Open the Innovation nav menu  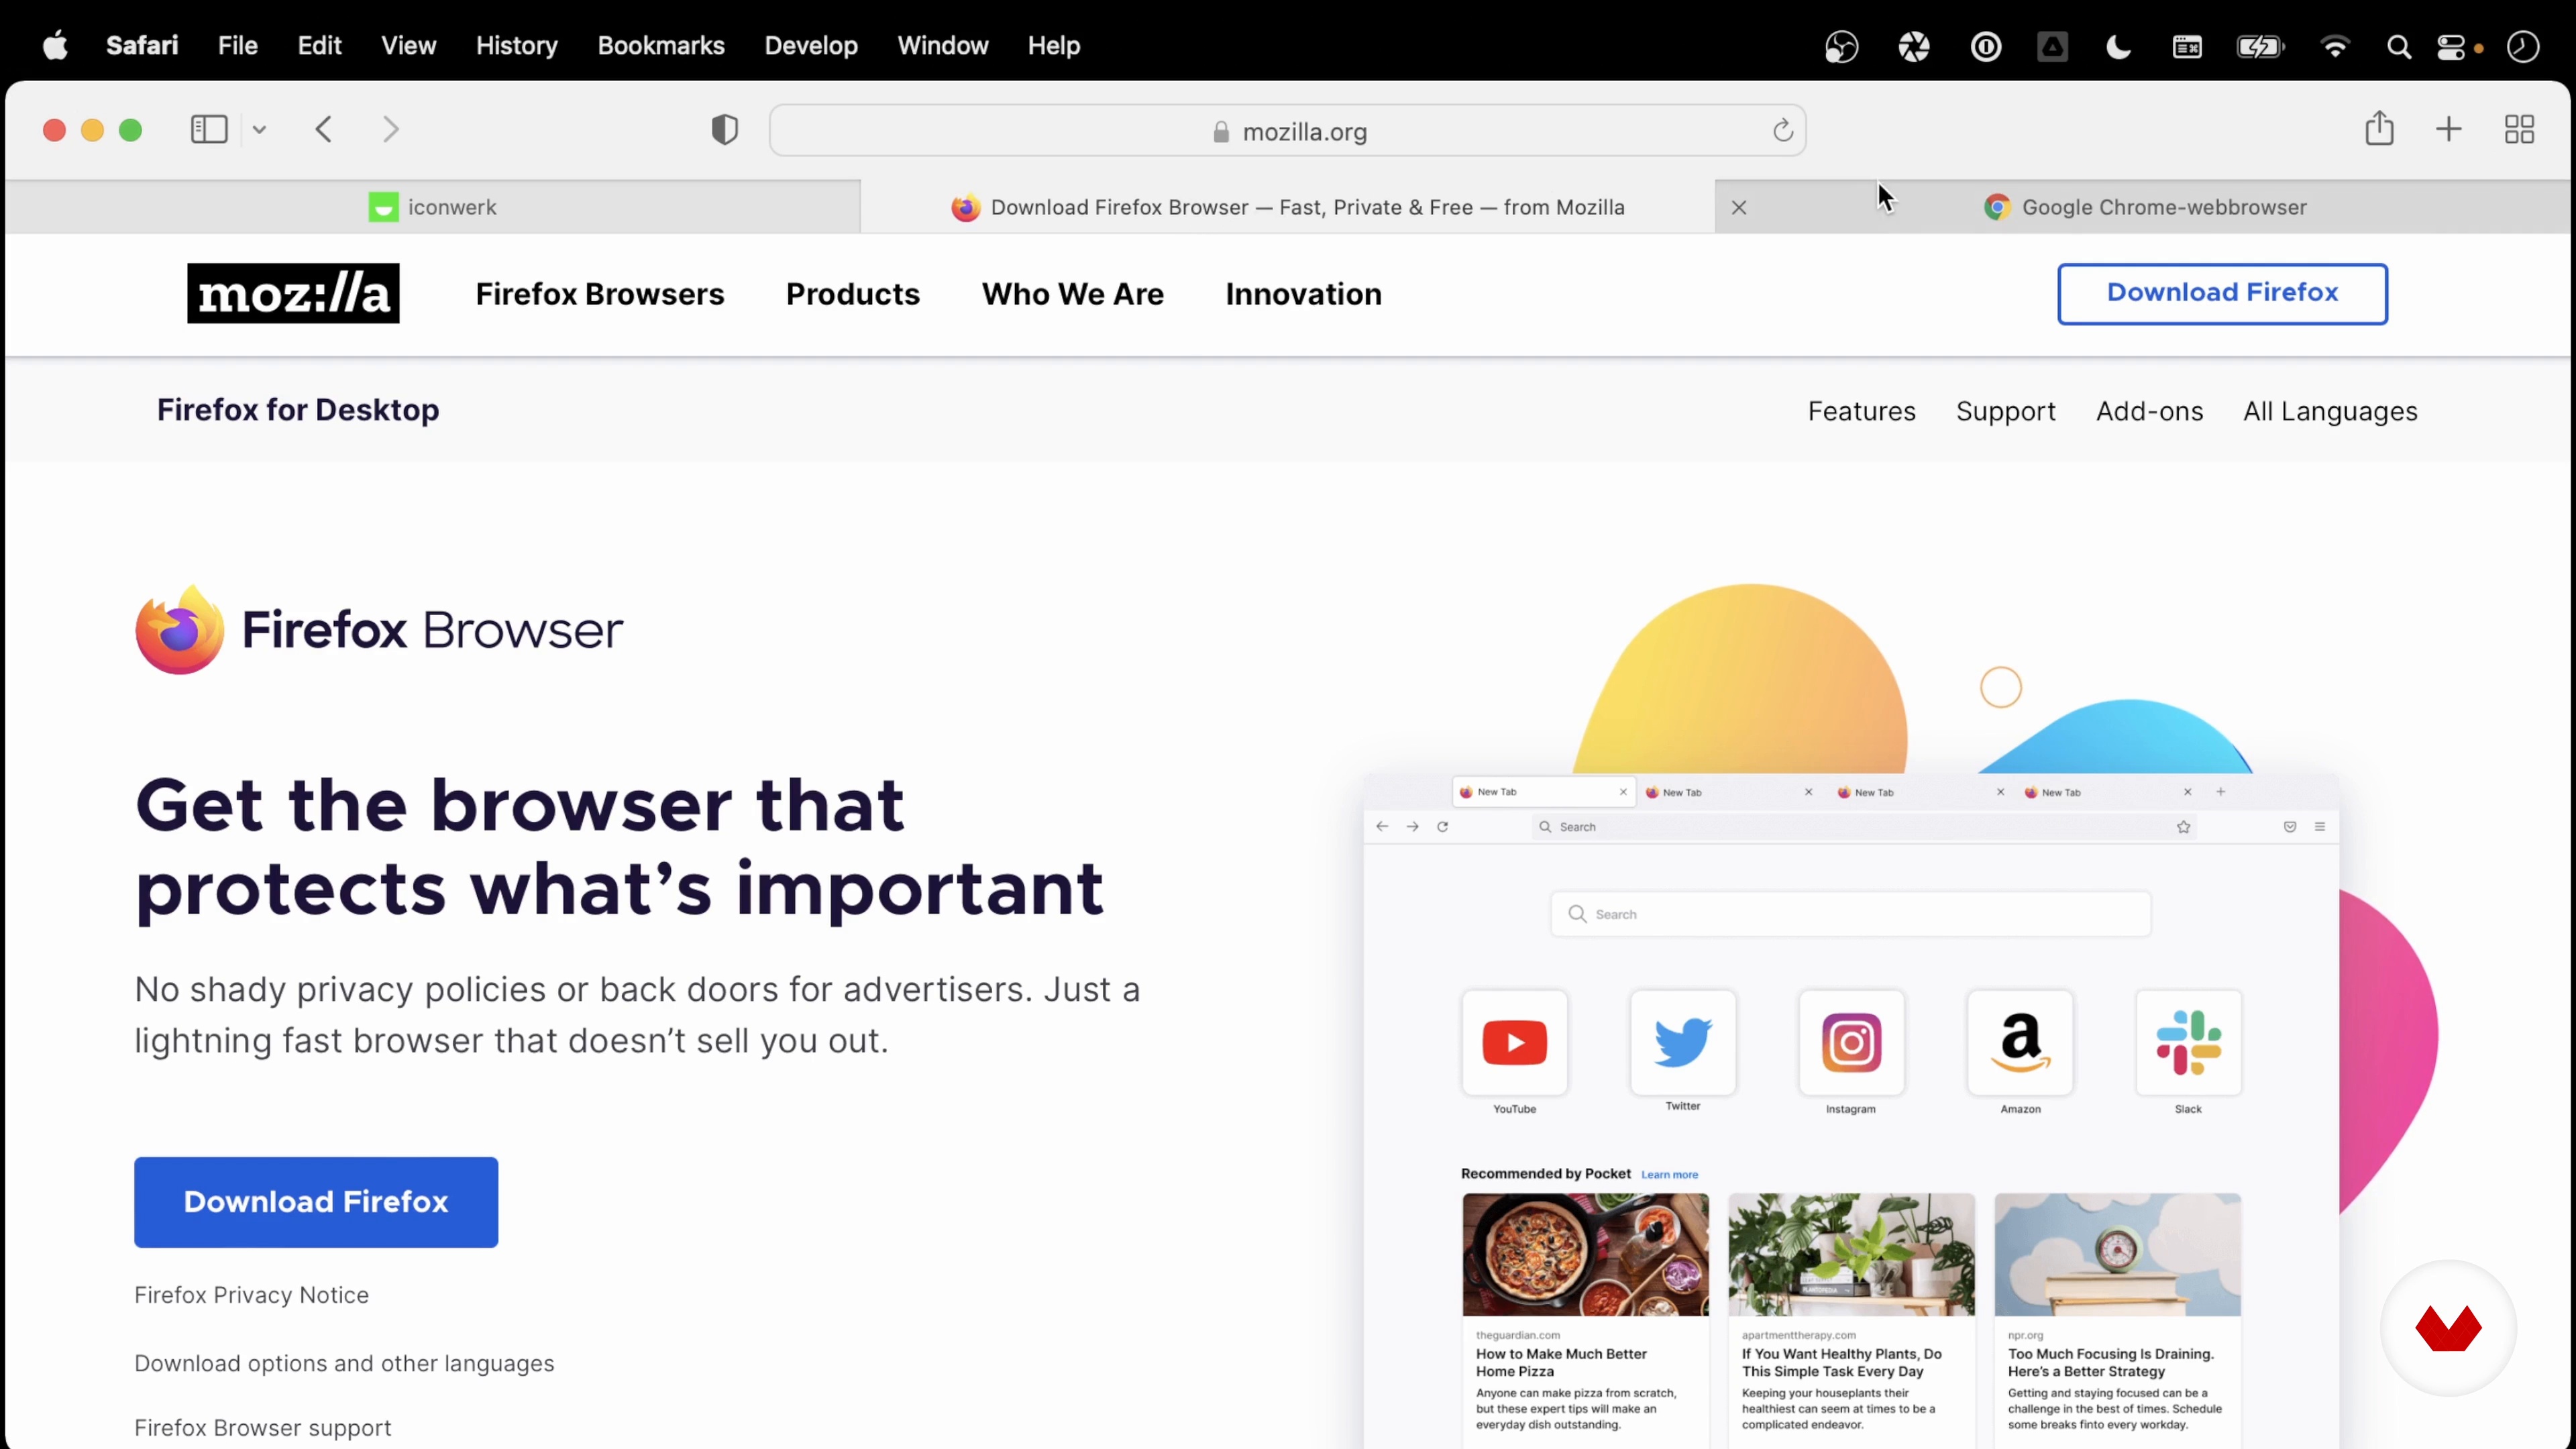(x=1304, y=294)
